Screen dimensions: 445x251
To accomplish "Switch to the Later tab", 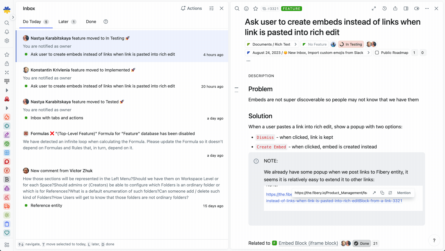I will point(63,22).
